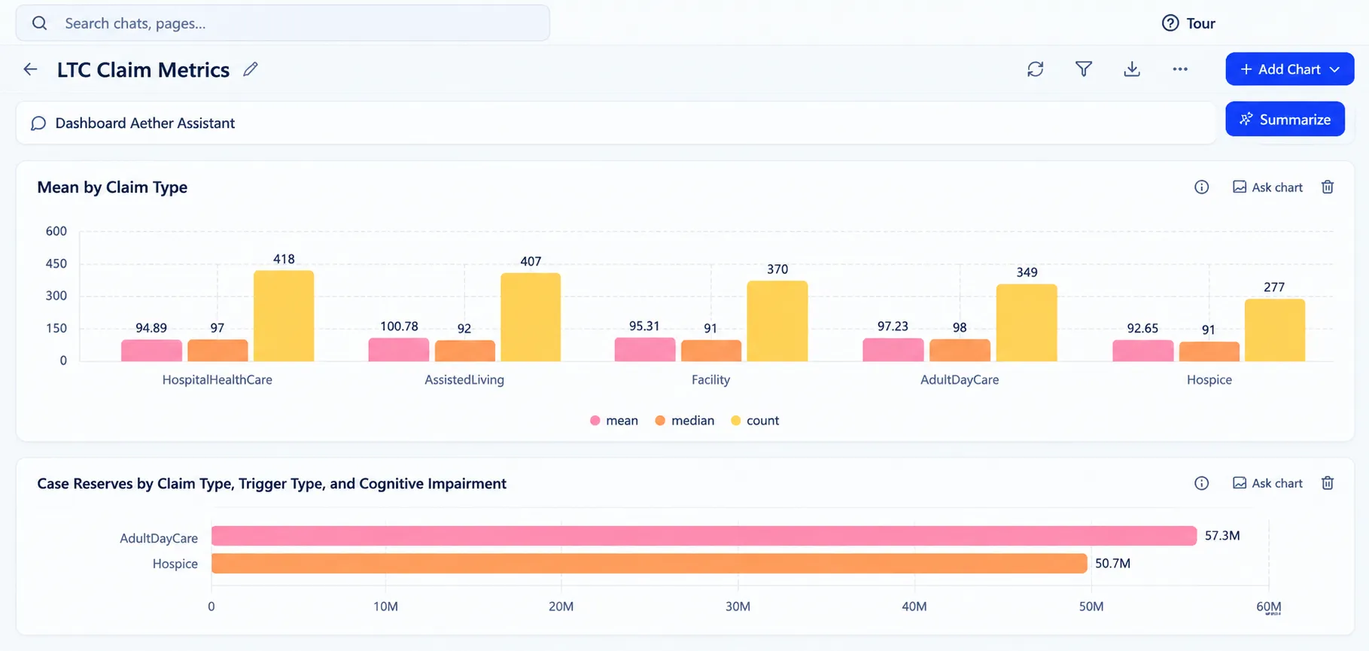Refresh the dashboard
The image size is (1369, 651).
tap(1036, 69)
